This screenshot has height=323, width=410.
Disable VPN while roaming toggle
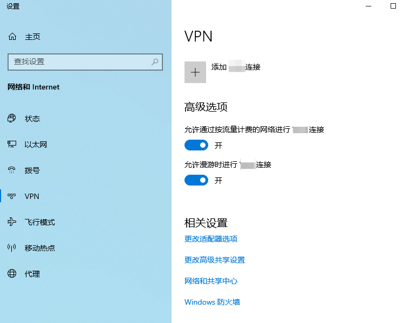[x=196, y=180]
